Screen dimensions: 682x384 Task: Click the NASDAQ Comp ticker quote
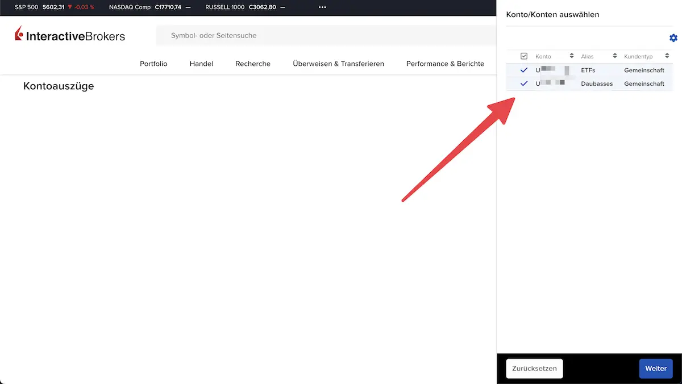click(149, 7)
